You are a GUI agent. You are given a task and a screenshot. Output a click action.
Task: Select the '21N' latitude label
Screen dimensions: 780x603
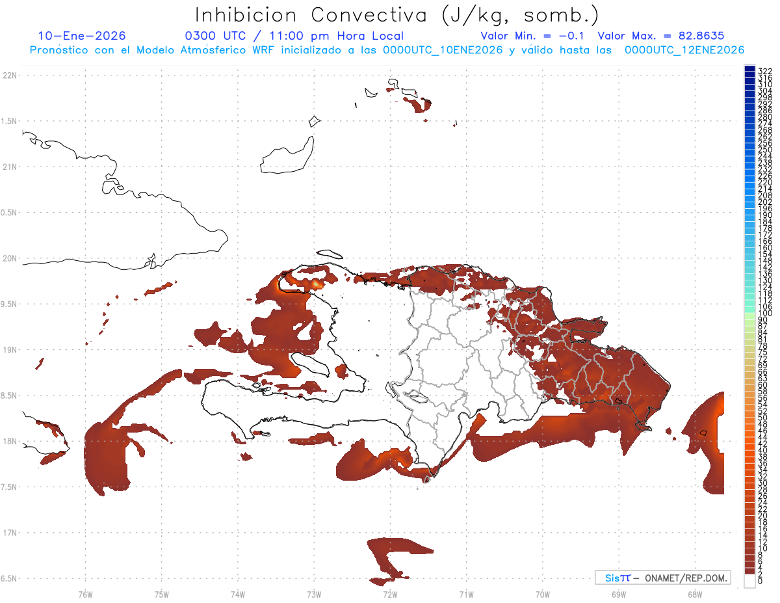[10, 167]
